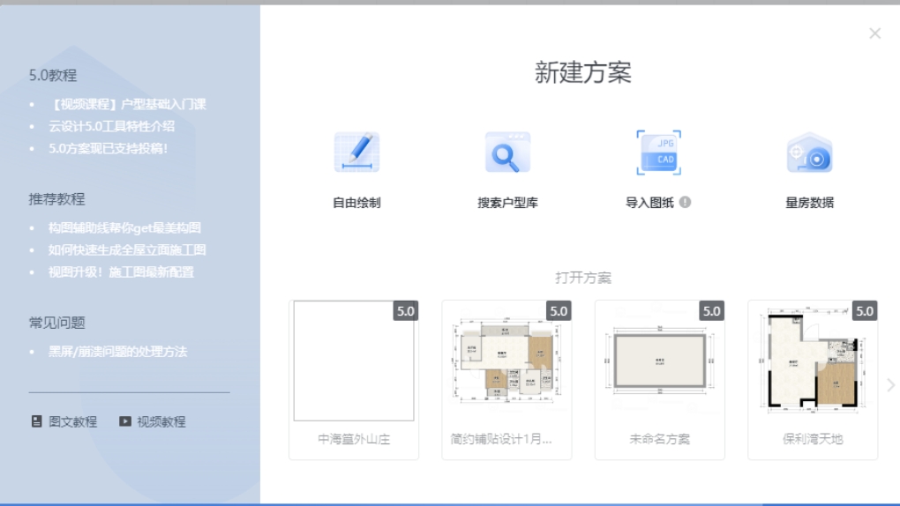The image size is (900, 506).
Task: Click the 未命名方案 plan name
Action: point(659,439)
